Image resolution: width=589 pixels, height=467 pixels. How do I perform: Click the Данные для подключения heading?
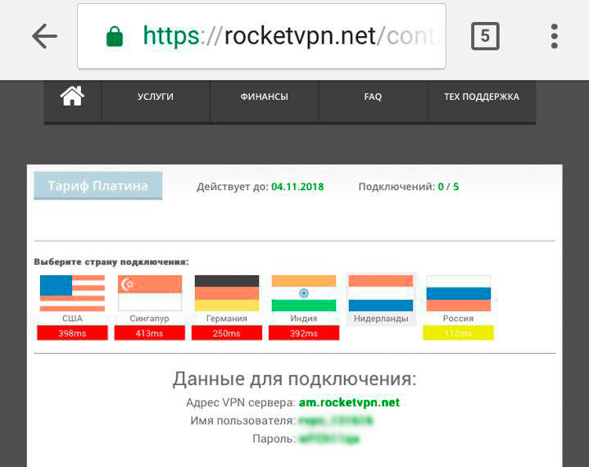[x=295, y=379]
